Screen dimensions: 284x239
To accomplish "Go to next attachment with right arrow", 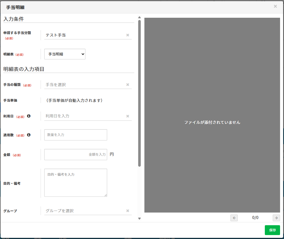I will click(x=276, y=218).
